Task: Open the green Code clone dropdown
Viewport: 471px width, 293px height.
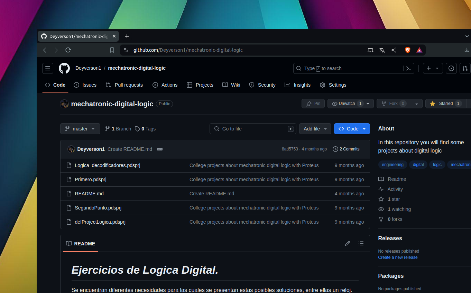Action: (x=352, y=129)
